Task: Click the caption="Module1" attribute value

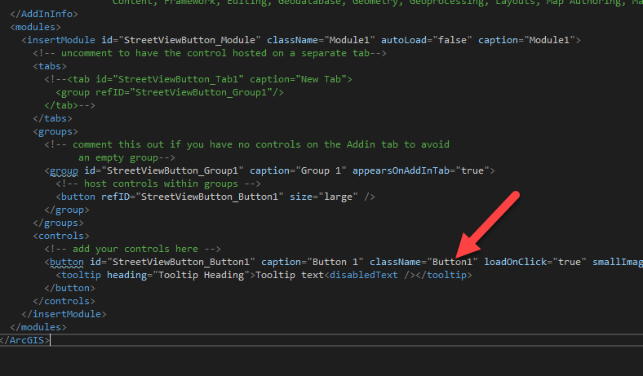Action: point(549,40)
